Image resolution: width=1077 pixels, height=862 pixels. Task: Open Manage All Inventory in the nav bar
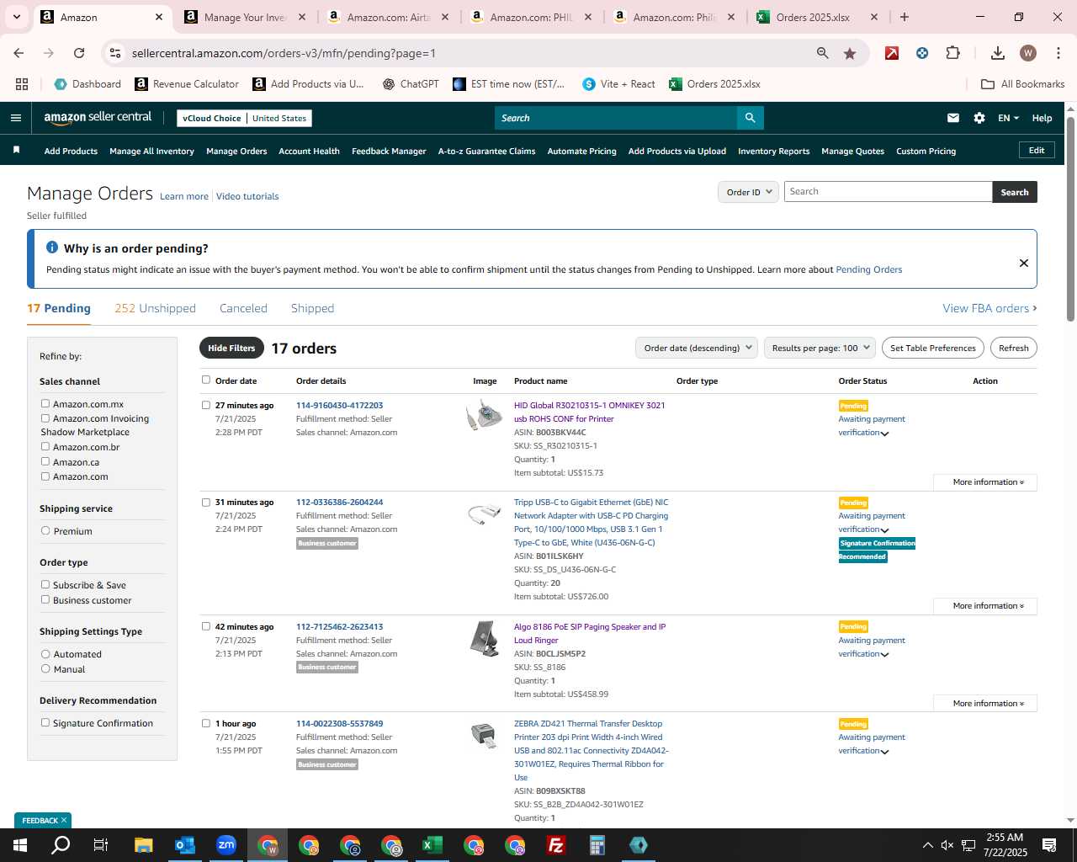click(151, 151)
